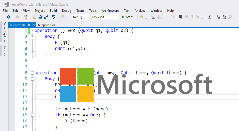239x131 pixels.
Task: Switch to the Teleport.g.cs tab
Action: pos(46,25)
